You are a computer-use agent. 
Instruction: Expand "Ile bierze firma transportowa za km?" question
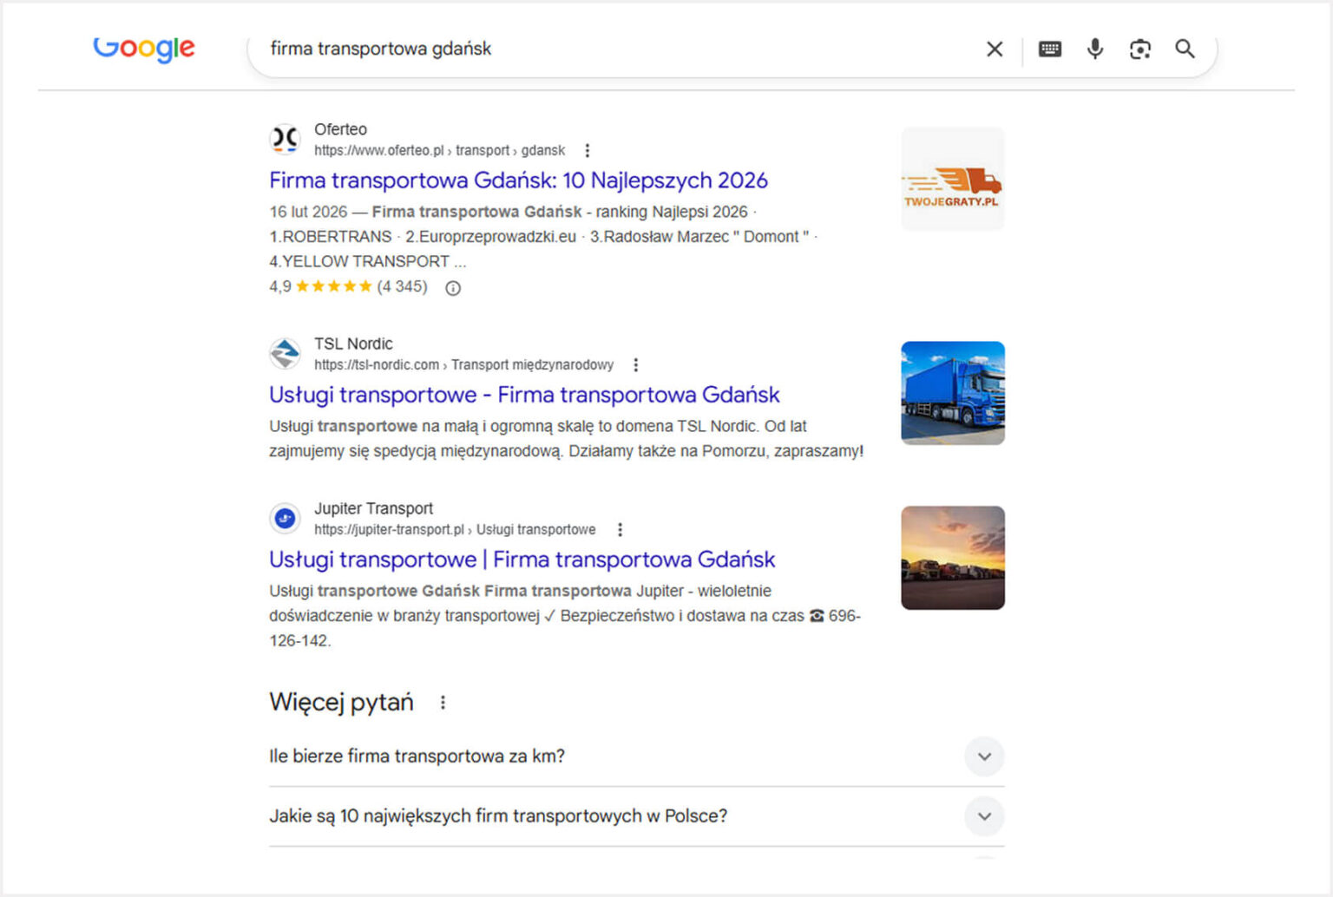pyautogui.click(x=984, y=756)
